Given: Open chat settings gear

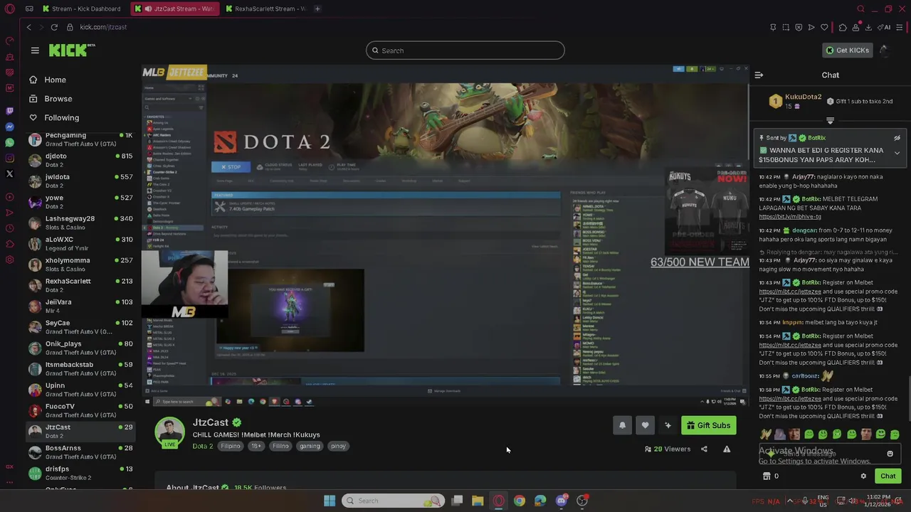Looking at the screenshot, I should click(863, 476).
